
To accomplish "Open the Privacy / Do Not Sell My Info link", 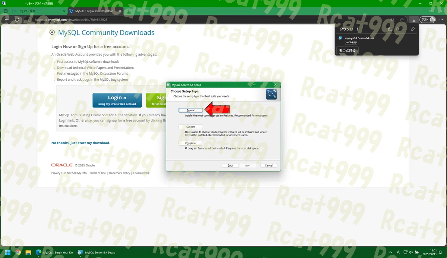I will (69, 173).
